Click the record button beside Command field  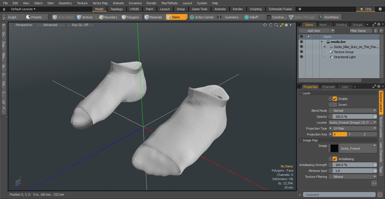point(380,195)
